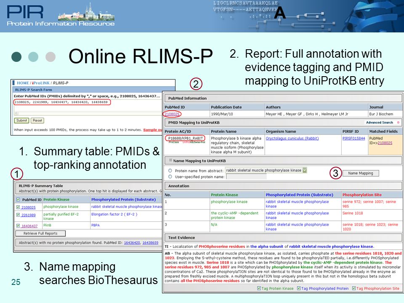This screenshot has height=303, width=404.
Task: Open summary table PMID 2261989 link
Action: pyautogui.click(x=29, y=215)
